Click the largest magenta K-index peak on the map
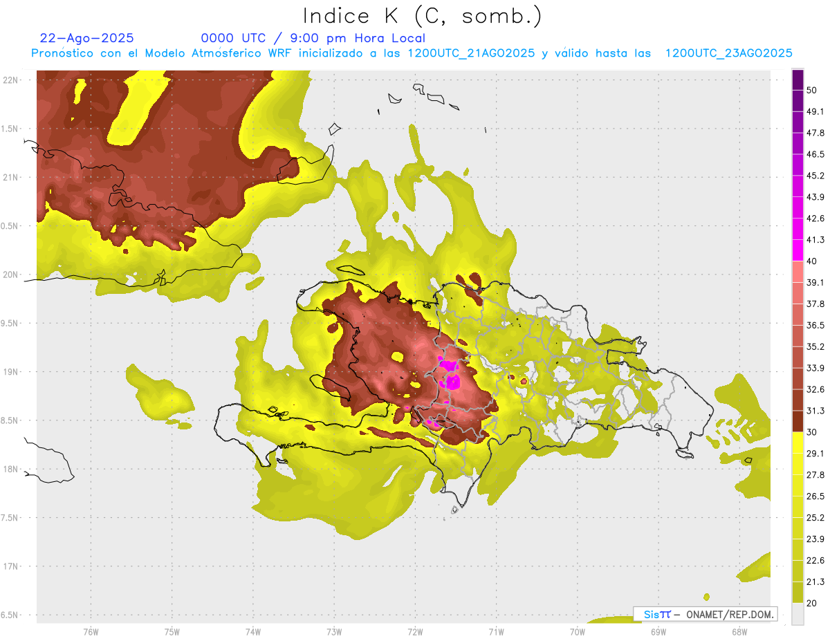This screenshot has width=830, height=641. point(453,381)
